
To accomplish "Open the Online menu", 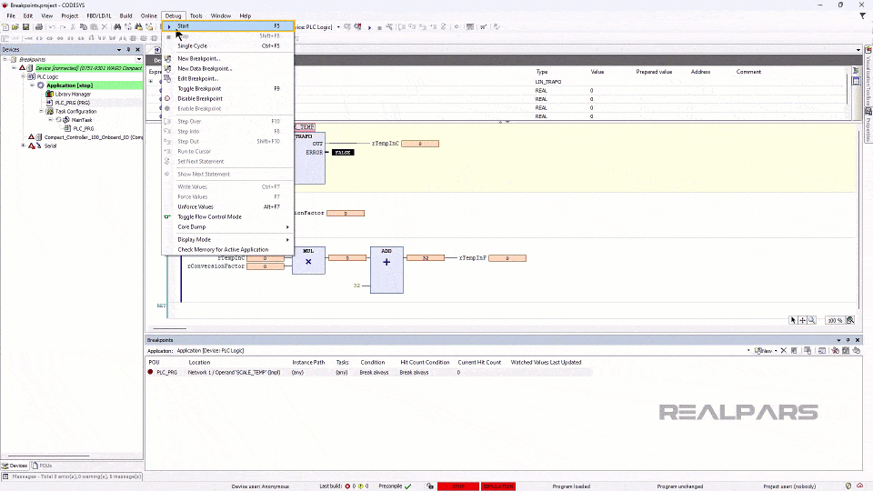I will click(x=148, y=15).
